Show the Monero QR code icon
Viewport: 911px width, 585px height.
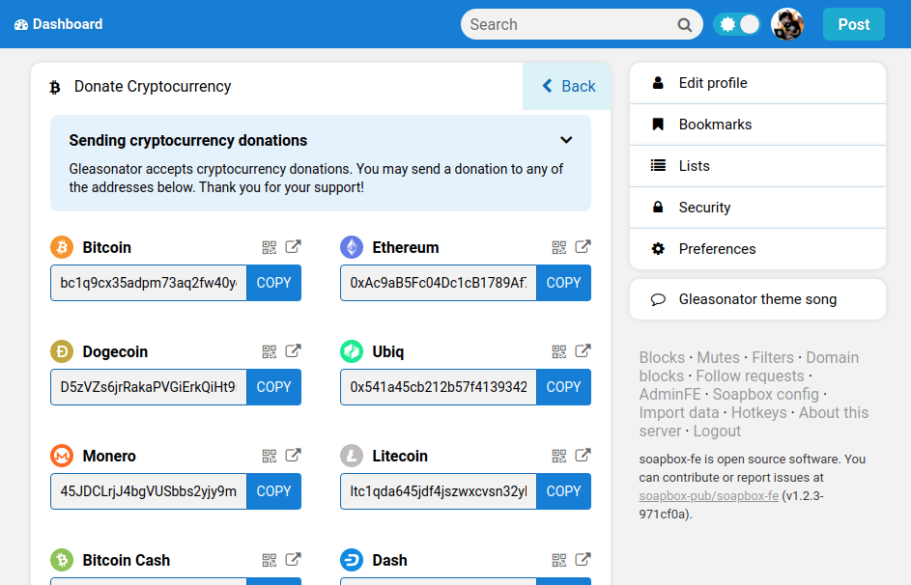pos(270,456)
